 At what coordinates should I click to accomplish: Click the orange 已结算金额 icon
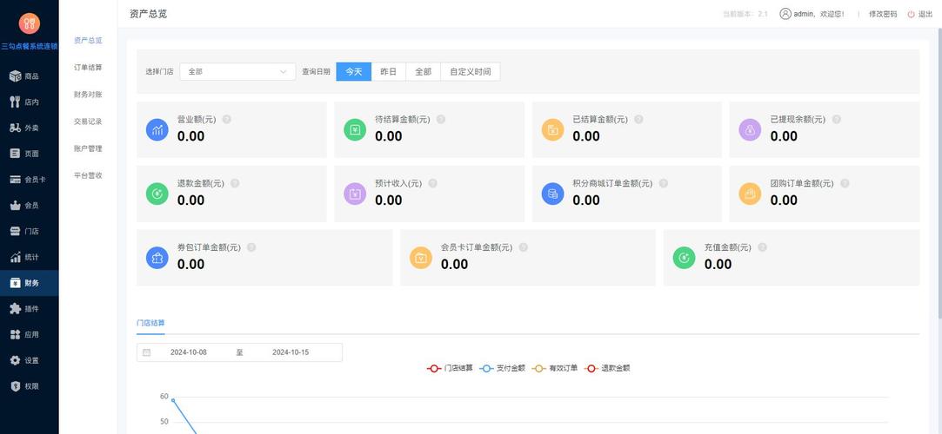552,129
